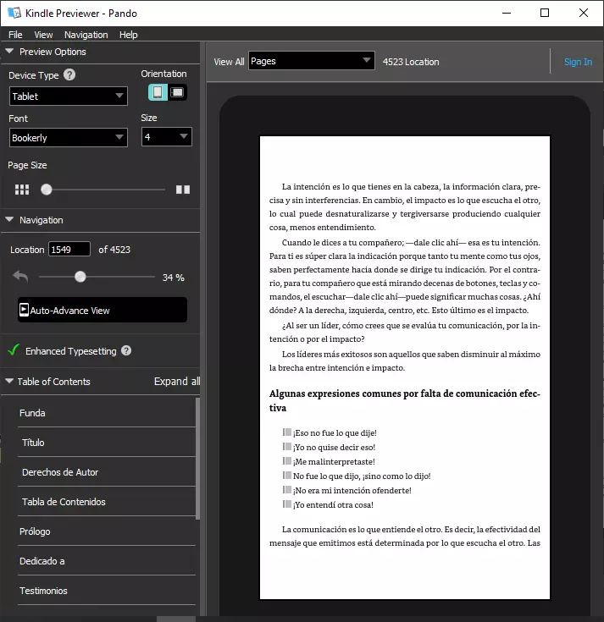This screenshot has width=604, height=622.
Task: Click the Device Type help question-mark icon
Action: pos(69,74)
